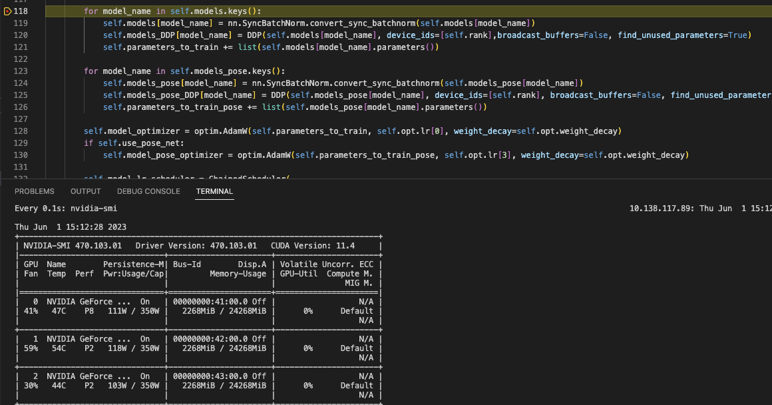772x405 pixels.
Task: Switch to the PROBLEMS panel tab
Action: pos(35,191)
